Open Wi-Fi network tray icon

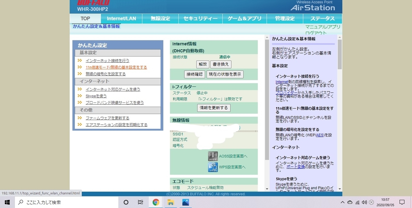point(357,202)
